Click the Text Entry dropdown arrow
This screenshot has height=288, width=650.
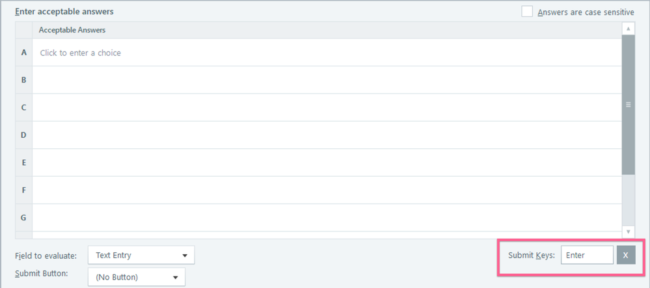pyautogui.click(x=185, y=255)
